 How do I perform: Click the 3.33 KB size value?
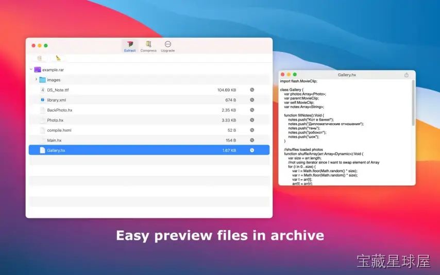[229, 121]
